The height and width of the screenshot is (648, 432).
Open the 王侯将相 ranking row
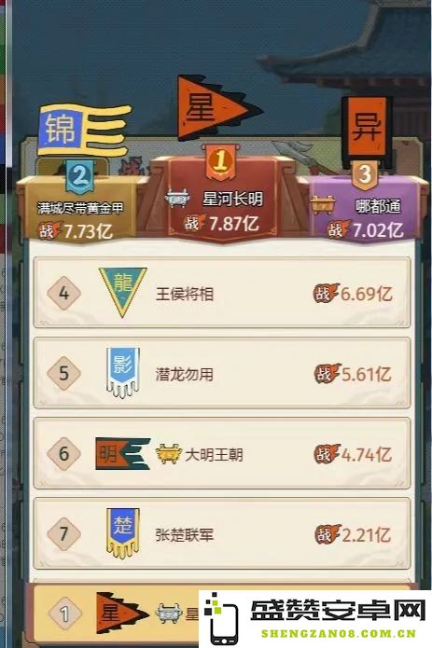point(222,292)
